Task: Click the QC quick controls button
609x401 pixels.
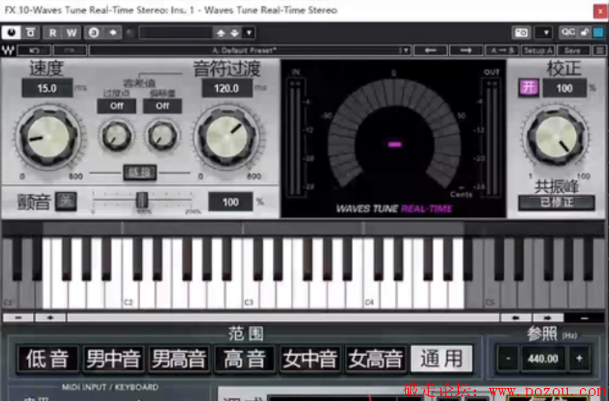Action: (567, 32)
